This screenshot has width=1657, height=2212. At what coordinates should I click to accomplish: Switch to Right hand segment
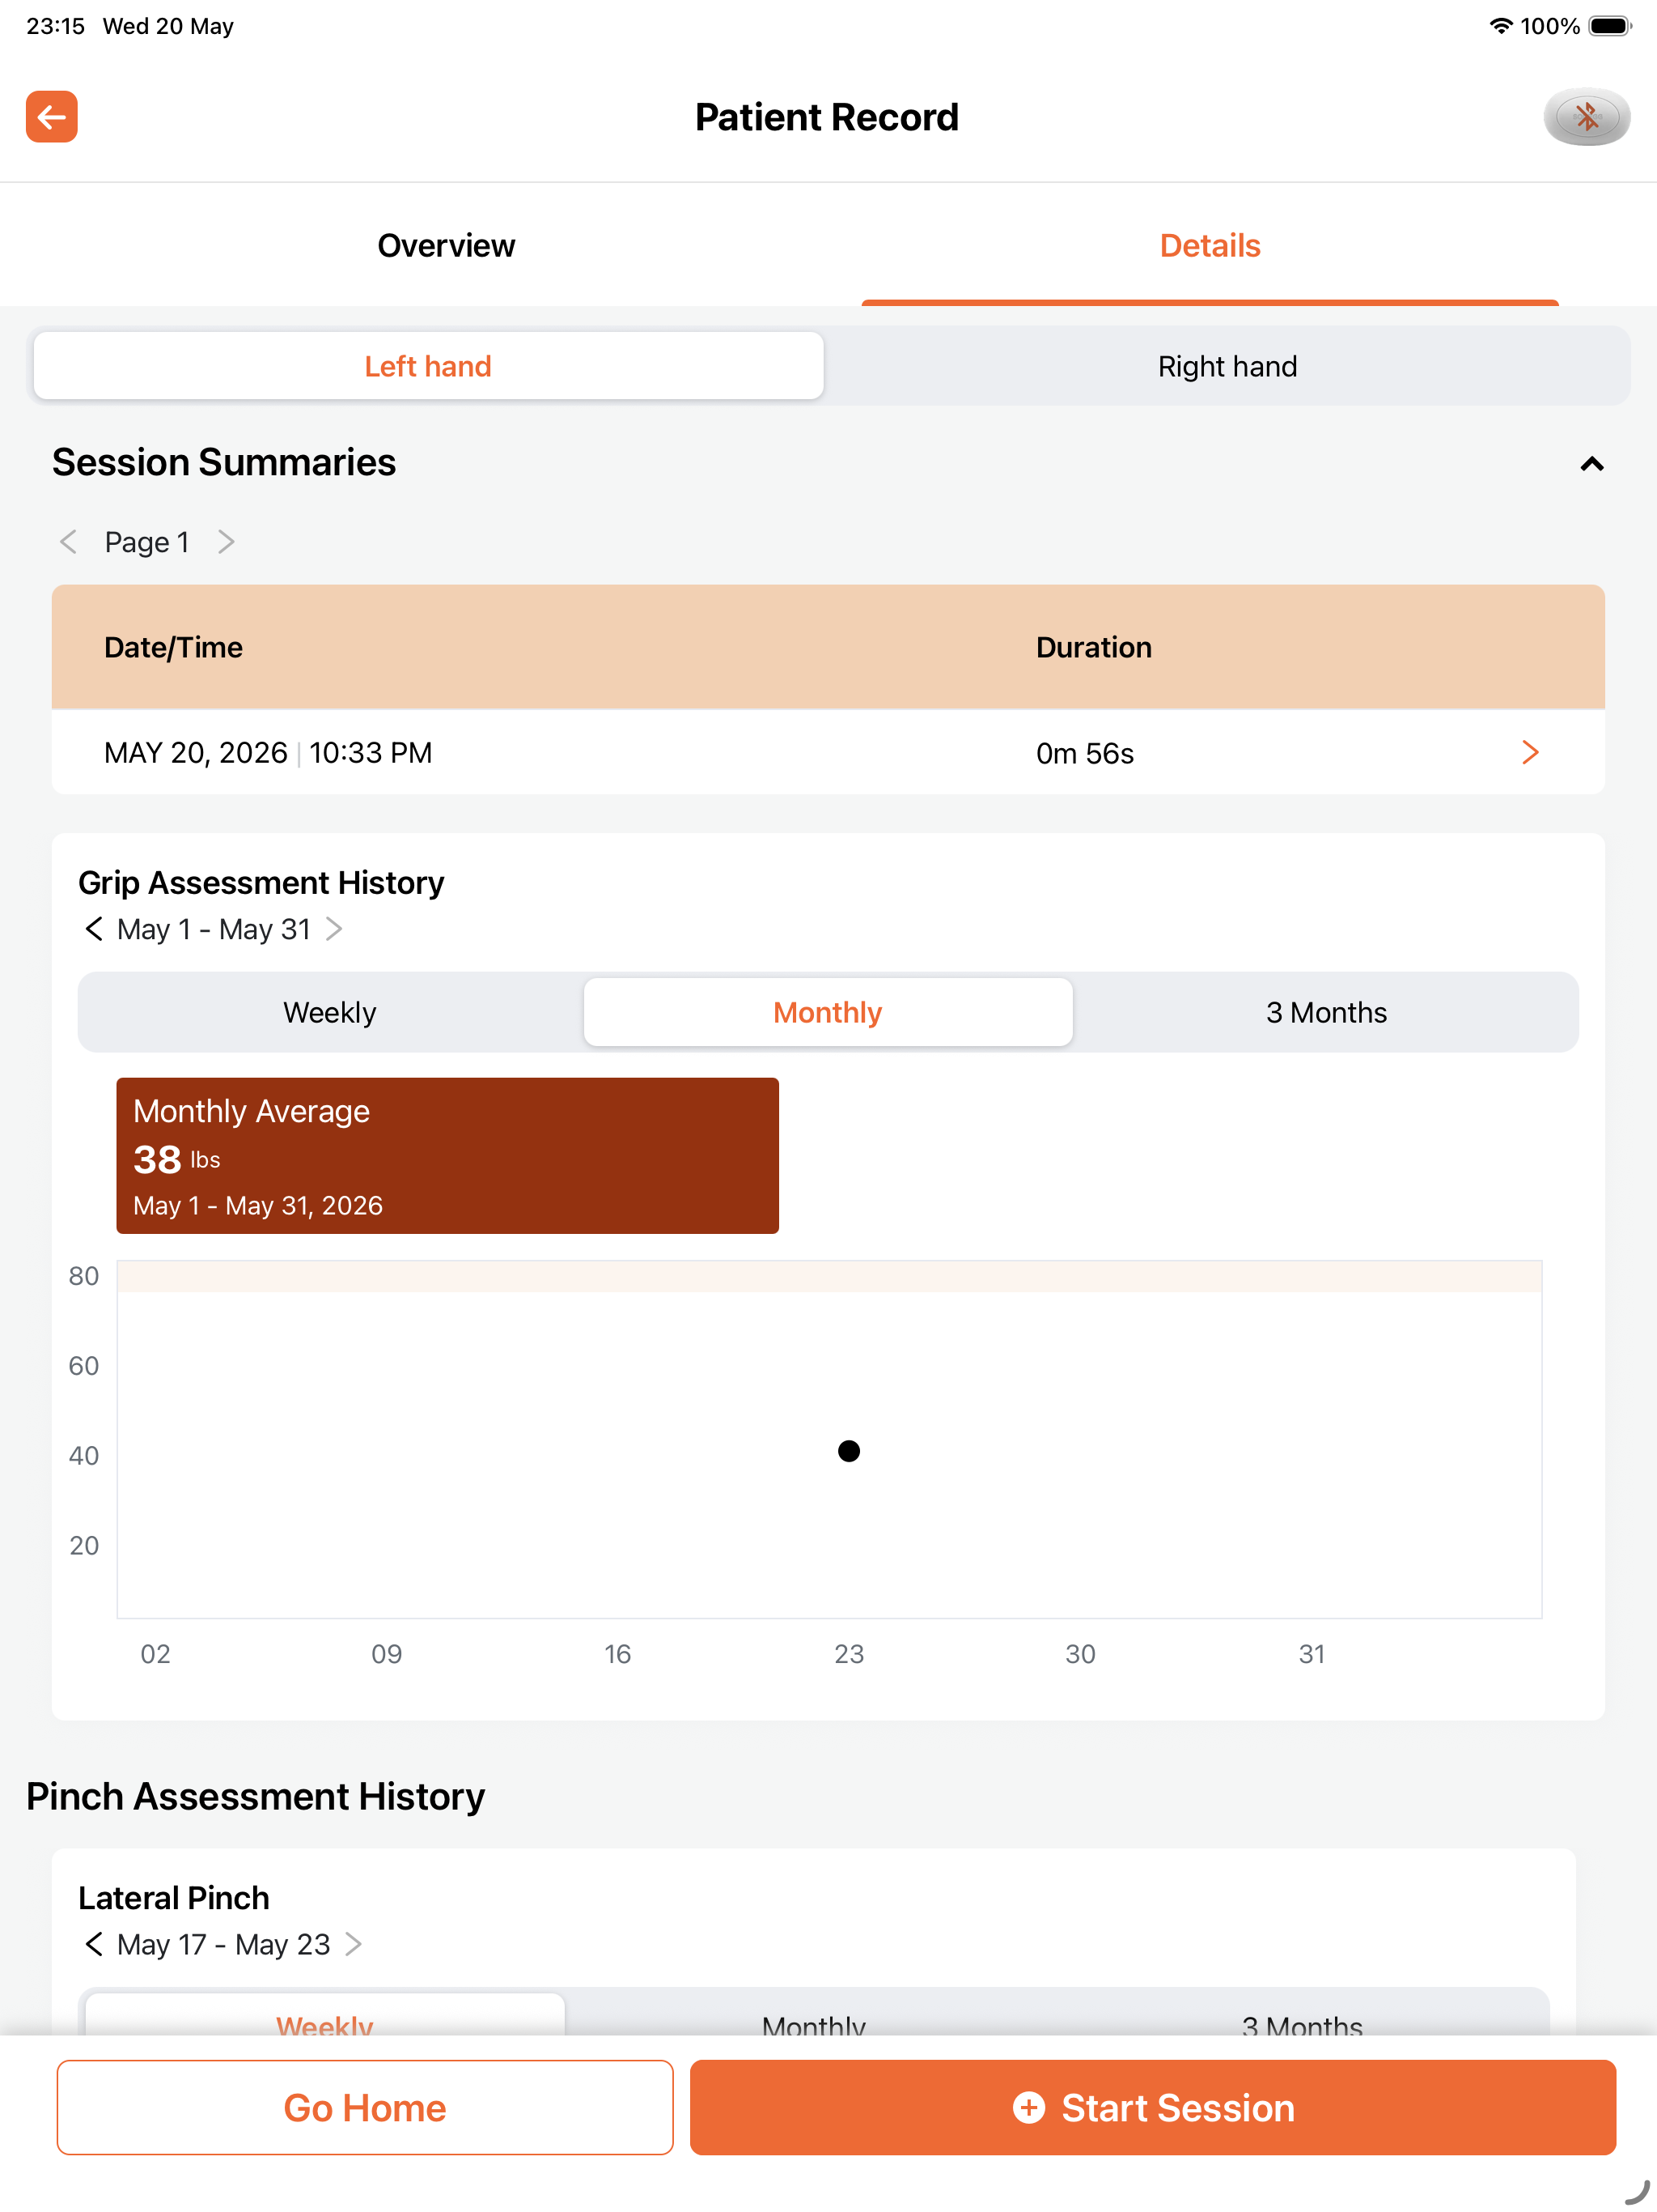(1227, 366)
